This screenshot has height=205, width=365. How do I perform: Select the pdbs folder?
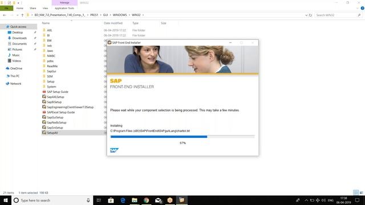[50, 61]
